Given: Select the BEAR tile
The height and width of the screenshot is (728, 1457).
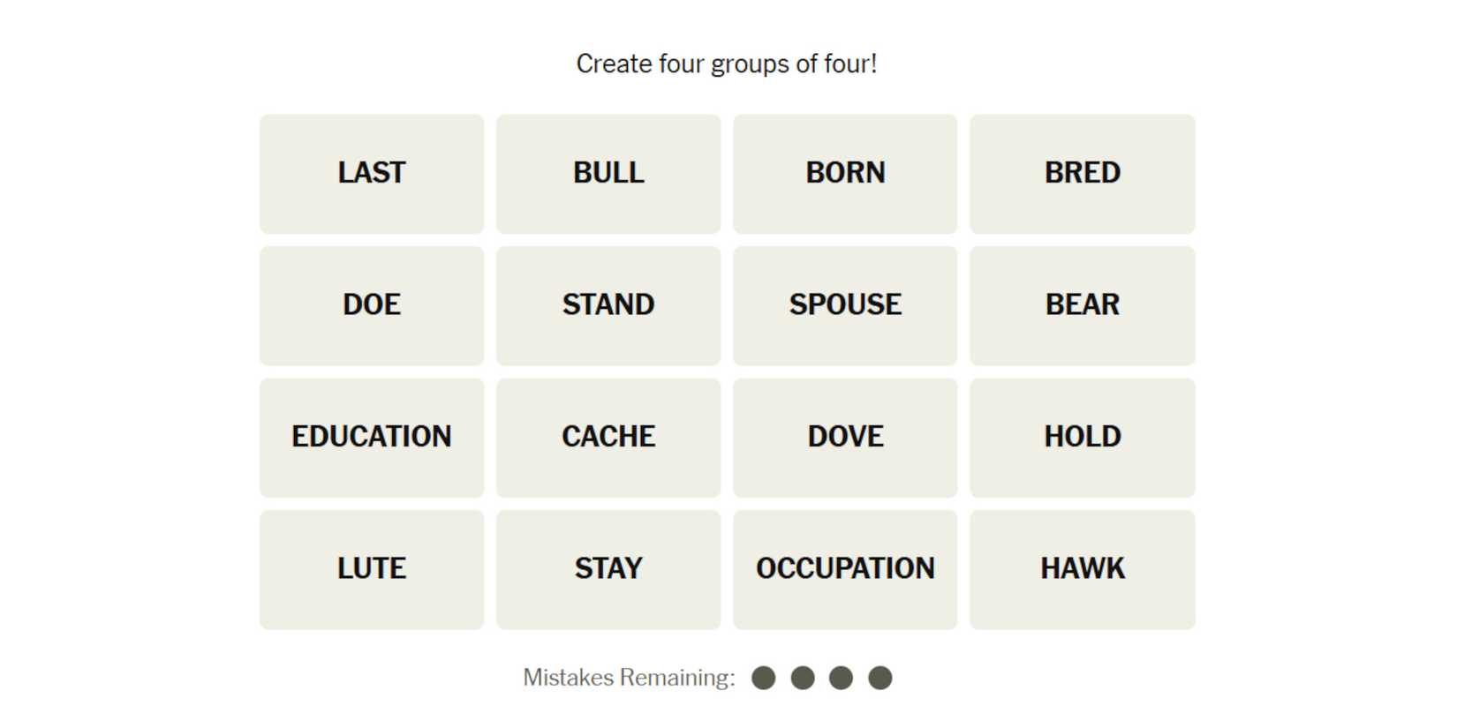Looking at the screenshot, I should [x=1082, y=305].
